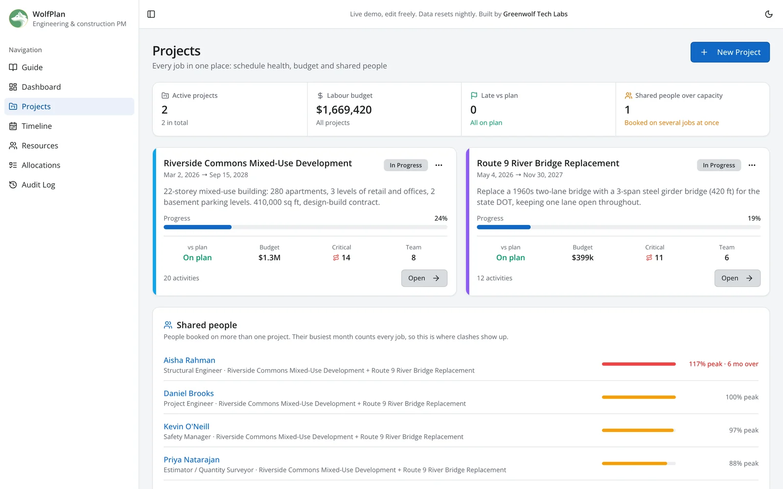This screenshot has height=489, width=783.
Task: Open the Audit Log page
Action: (x=69, y=185)
